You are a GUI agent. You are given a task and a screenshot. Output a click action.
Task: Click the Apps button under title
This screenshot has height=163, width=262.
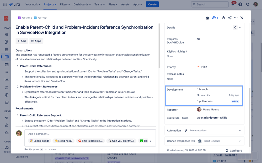coord(36,41)
